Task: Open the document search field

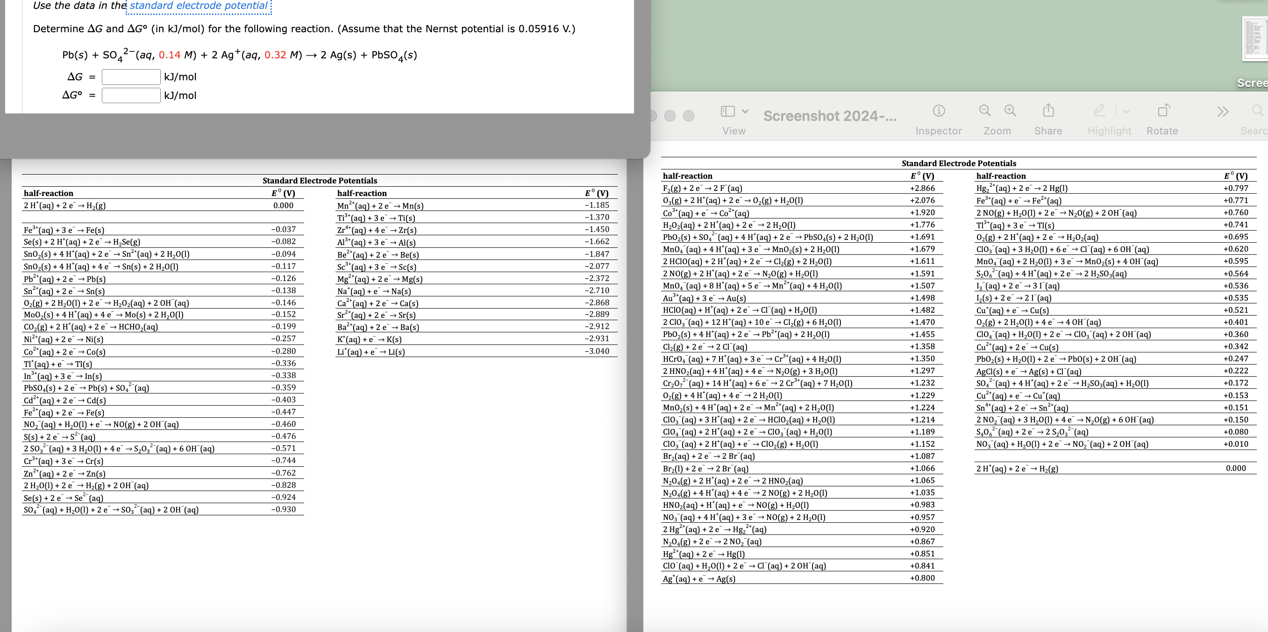Action: [1257, 111]
